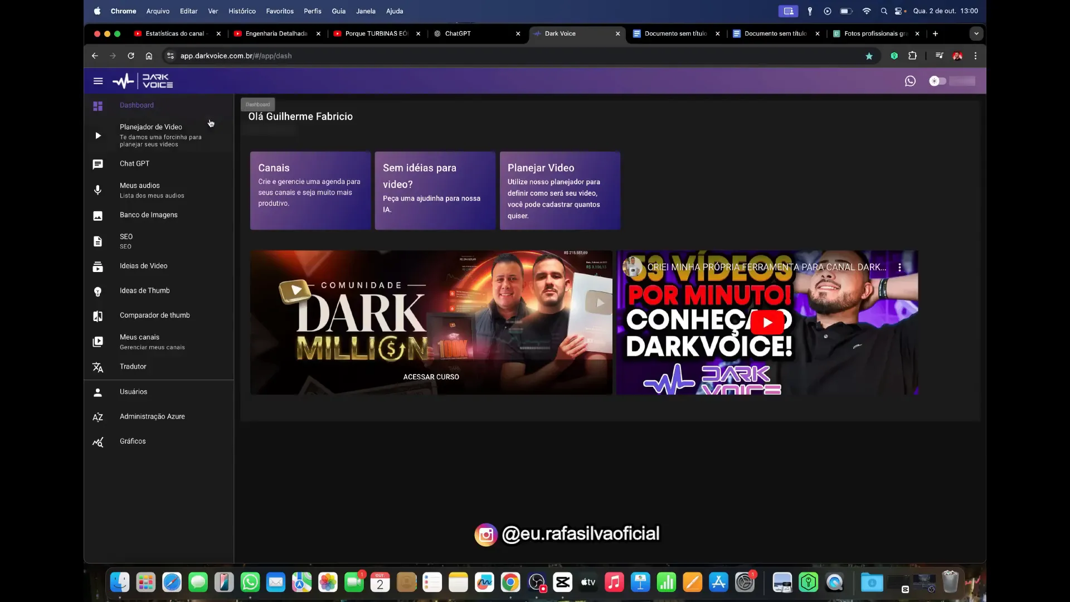Click the Ideias de Video icon

coord(98,267)
